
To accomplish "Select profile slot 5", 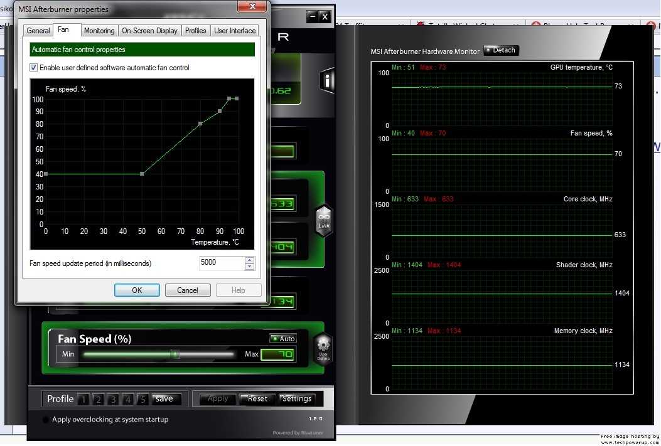I will coord(143,399).
